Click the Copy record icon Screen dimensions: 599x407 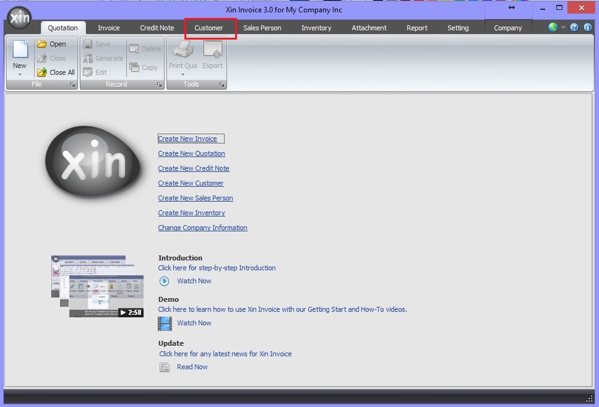coord(134,67)
